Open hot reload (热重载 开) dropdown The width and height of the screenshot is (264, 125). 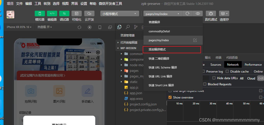point(45,27)
